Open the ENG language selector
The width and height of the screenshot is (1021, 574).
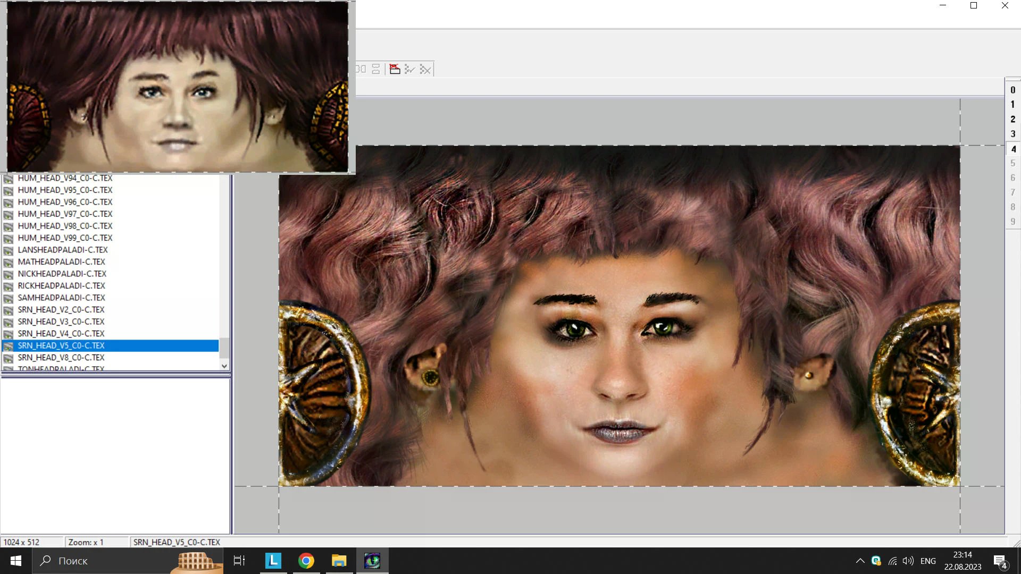click(928, 561)
